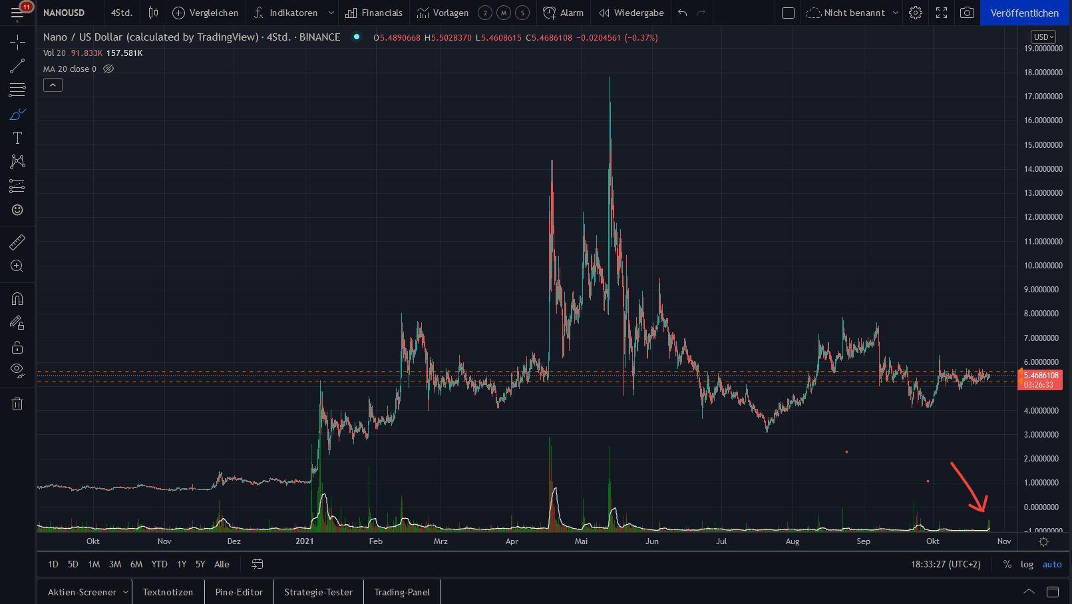Undo the last action
1072x604 pixels.
[682, 13]
